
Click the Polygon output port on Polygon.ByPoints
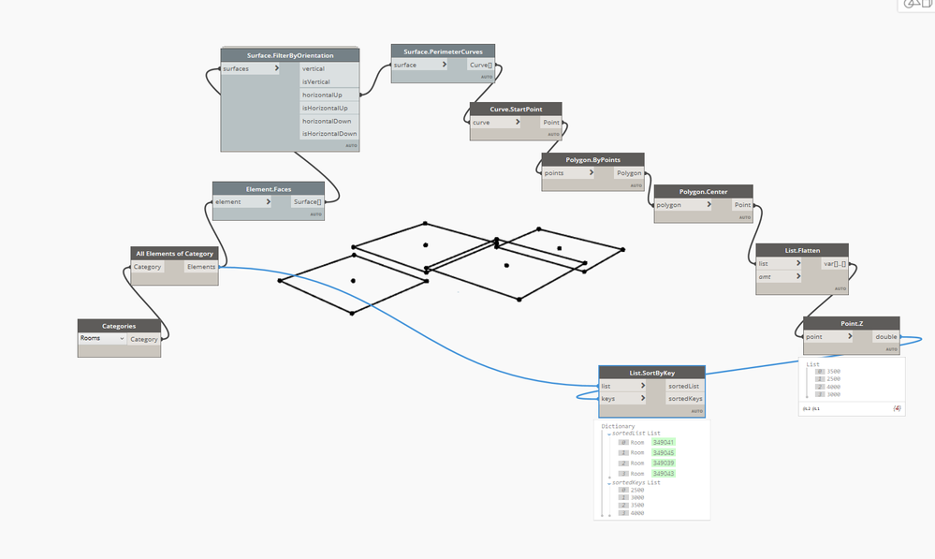(628, 172)
